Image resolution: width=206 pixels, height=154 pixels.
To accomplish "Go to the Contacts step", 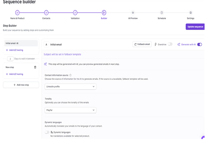I will click(46, 13).
